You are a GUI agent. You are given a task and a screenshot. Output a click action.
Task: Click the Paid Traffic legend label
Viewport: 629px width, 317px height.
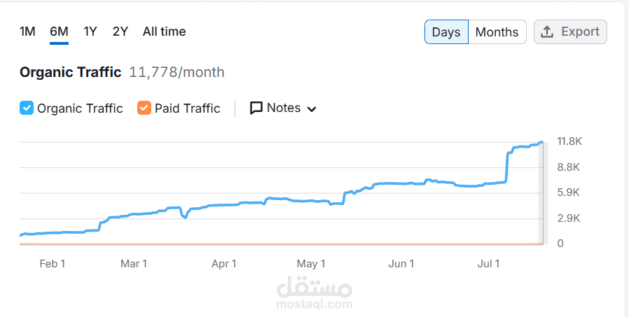click(x=187, y=108)
